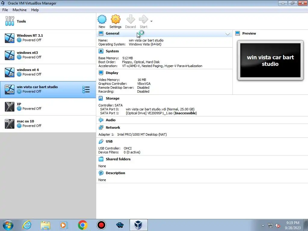Select the XP virtual machine icon
Image resolution: width=308 pixels, height=231 pixels.
coord(10,107)
